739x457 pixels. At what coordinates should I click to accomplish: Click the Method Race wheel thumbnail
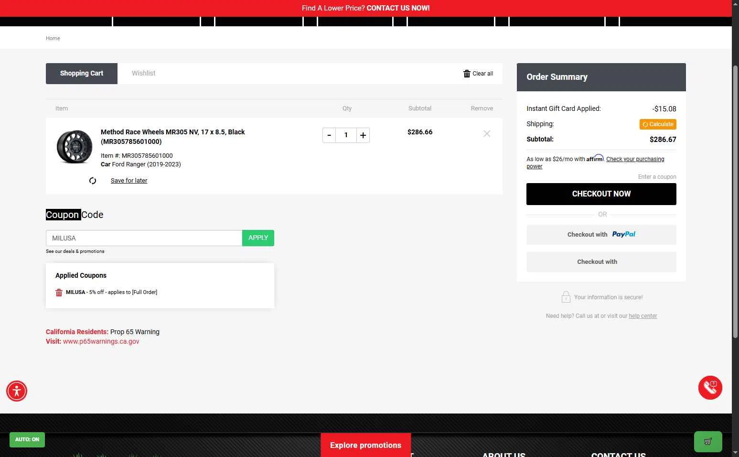click(75, 147)
